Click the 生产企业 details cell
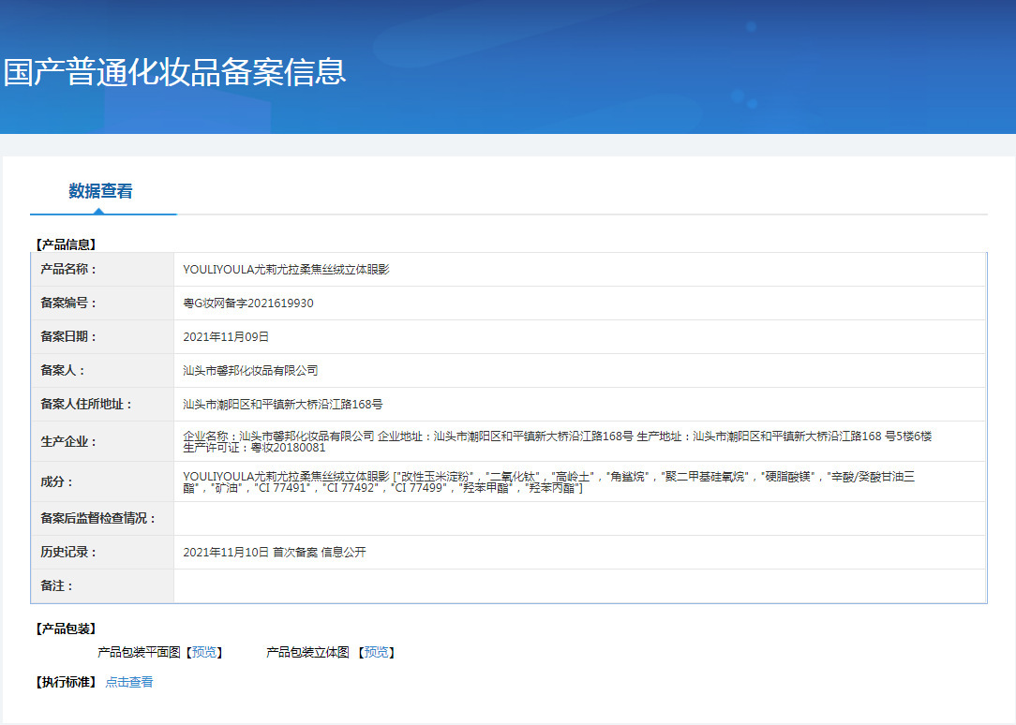 pos(579,441)
